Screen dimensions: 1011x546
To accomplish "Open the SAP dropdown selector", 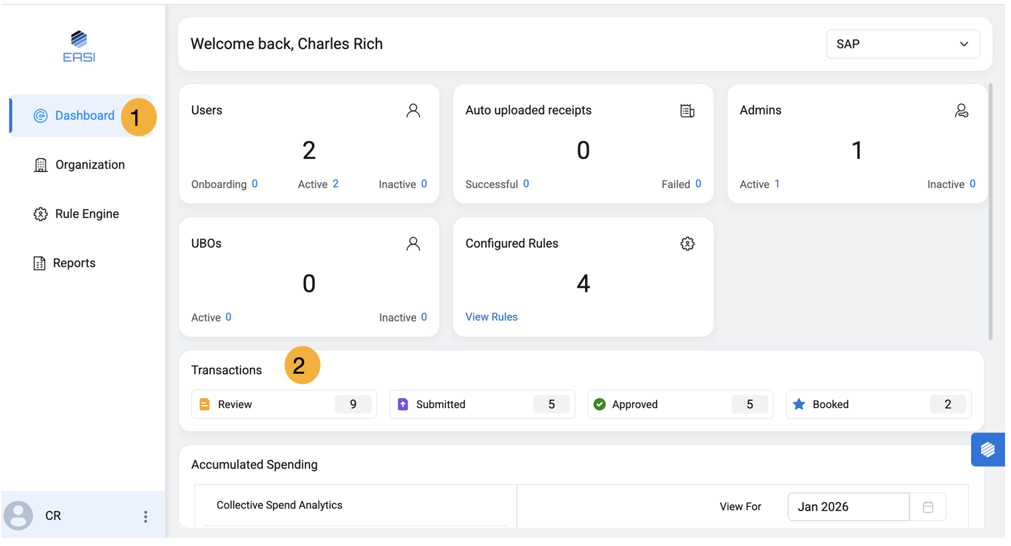I will point(902,44).
